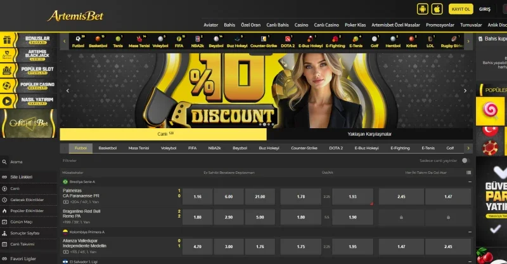The image size is (507, 264).
Task: Open Günün Maçı in sidebar
Action: tap(22, 222)
